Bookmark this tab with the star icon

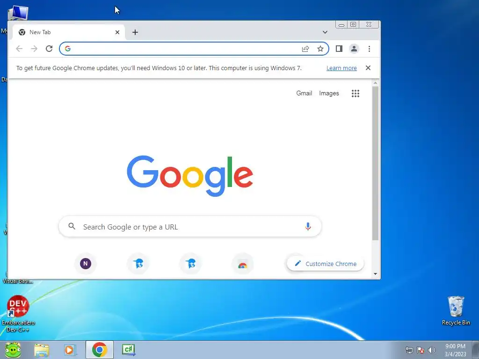click(x=320, y=49)
